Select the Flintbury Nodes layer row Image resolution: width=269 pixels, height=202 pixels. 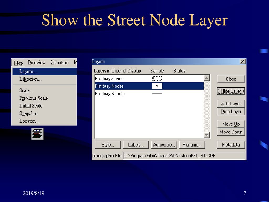point(149,86)
